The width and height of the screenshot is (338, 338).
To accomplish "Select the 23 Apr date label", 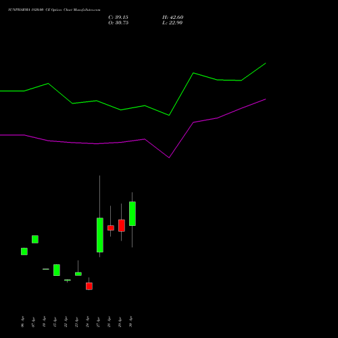I will point(76,322).
